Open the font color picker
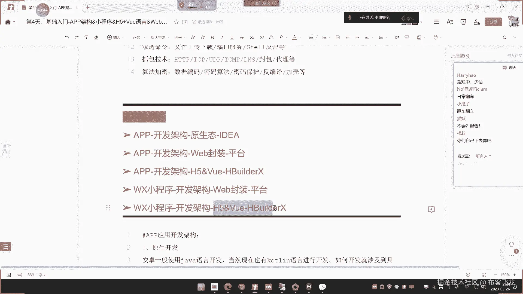 coord(294,37)
